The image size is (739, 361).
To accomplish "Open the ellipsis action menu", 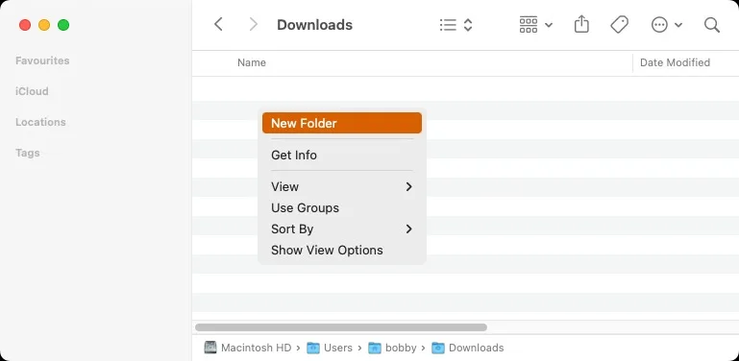I will pyautogui.click(x=666, y=25).
